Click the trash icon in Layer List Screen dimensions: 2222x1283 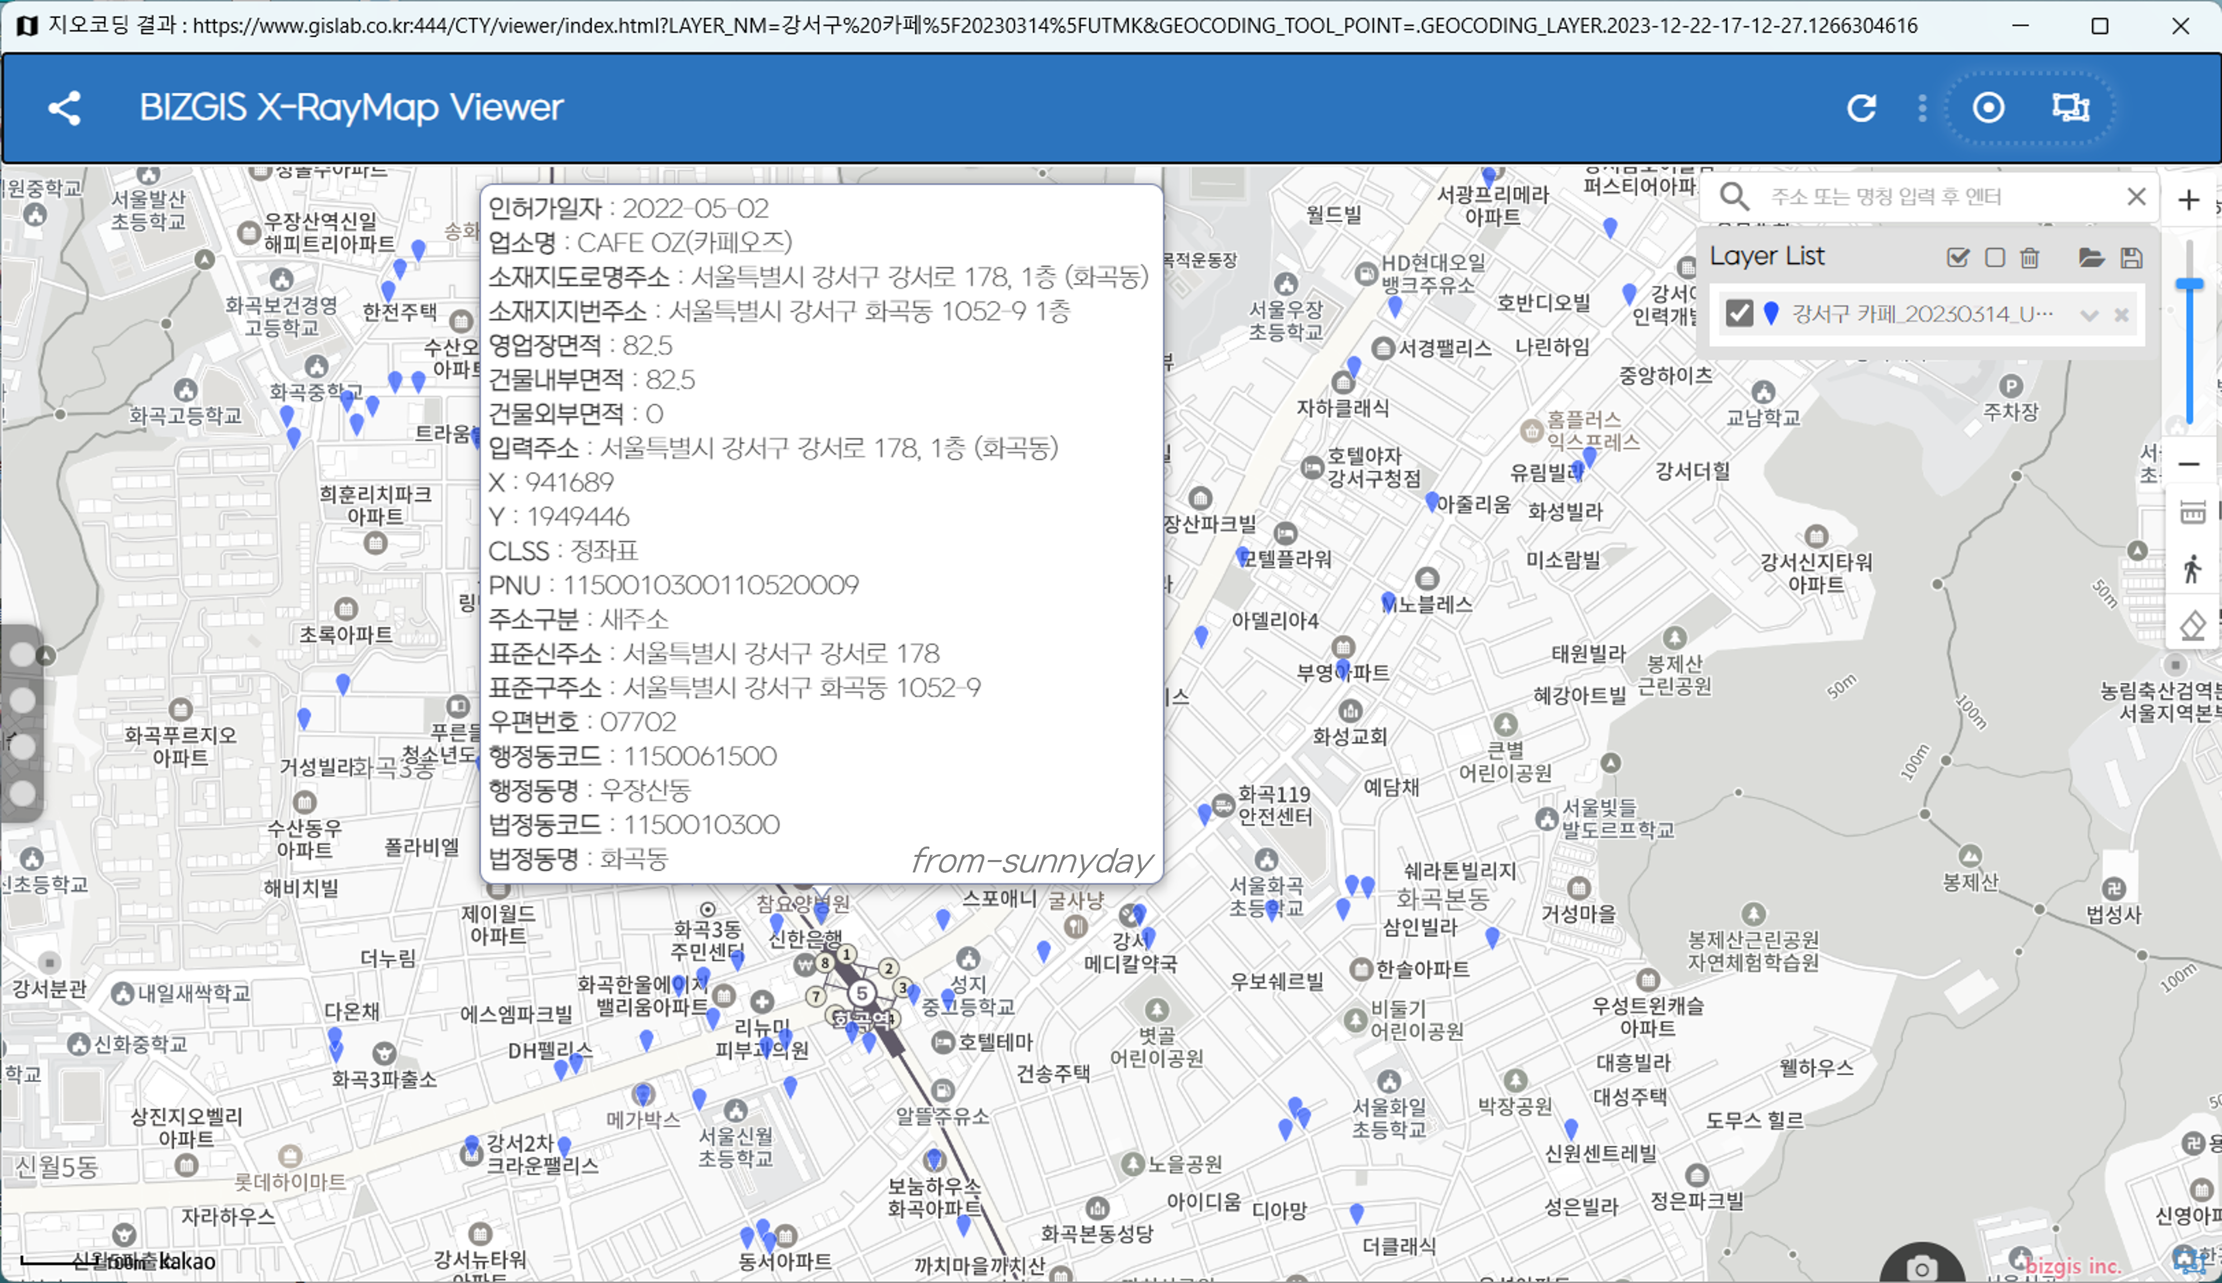click(2030, 257)
